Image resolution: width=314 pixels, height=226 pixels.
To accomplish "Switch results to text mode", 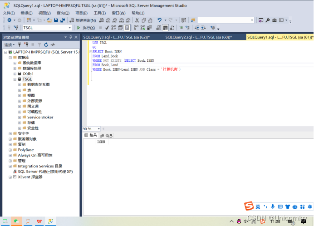I will pyautogui.click(x=159, y=28).
